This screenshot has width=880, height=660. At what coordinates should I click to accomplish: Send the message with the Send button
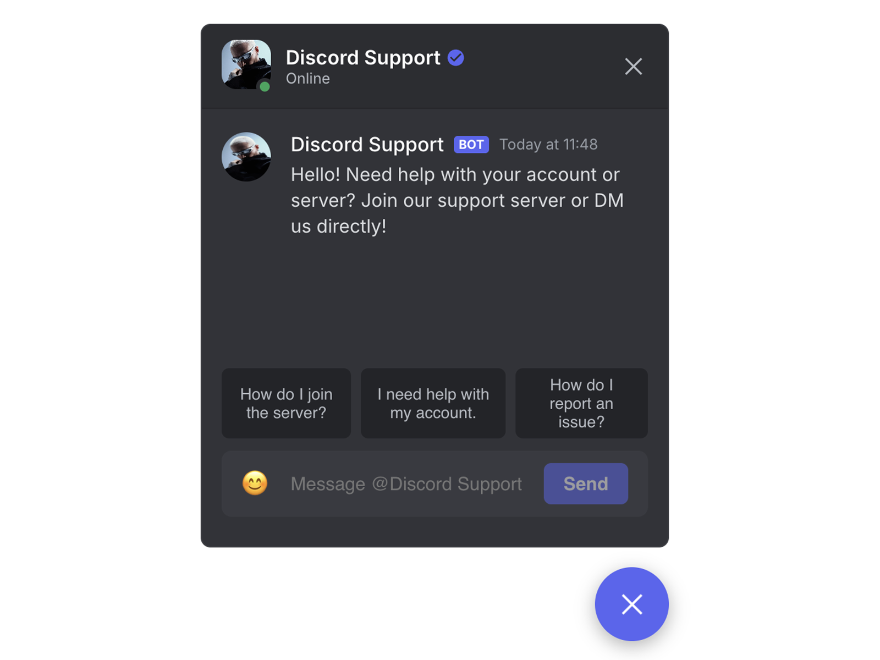(x=586, y=483)
